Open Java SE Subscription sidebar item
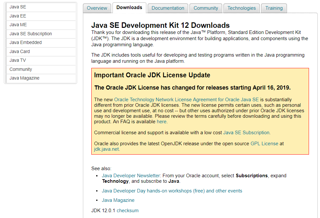 tap(40, 34)
